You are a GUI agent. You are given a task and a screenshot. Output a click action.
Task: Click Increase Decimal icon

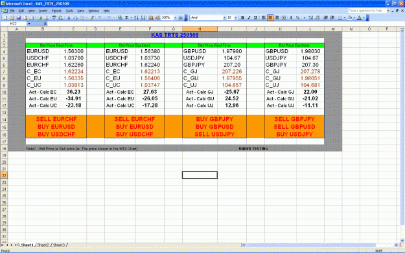[x=311, y=18]
